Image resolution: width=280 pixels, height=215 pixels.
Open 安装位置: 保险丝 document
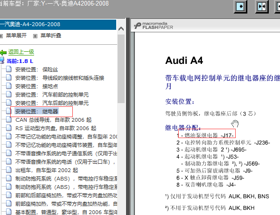pos(36,69)
